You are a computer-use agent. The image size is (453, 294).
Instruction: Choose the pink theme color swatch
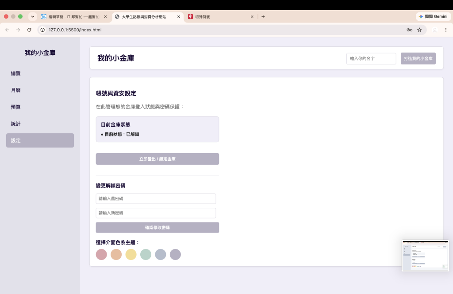pyautogui.click(x=101, y=255)
